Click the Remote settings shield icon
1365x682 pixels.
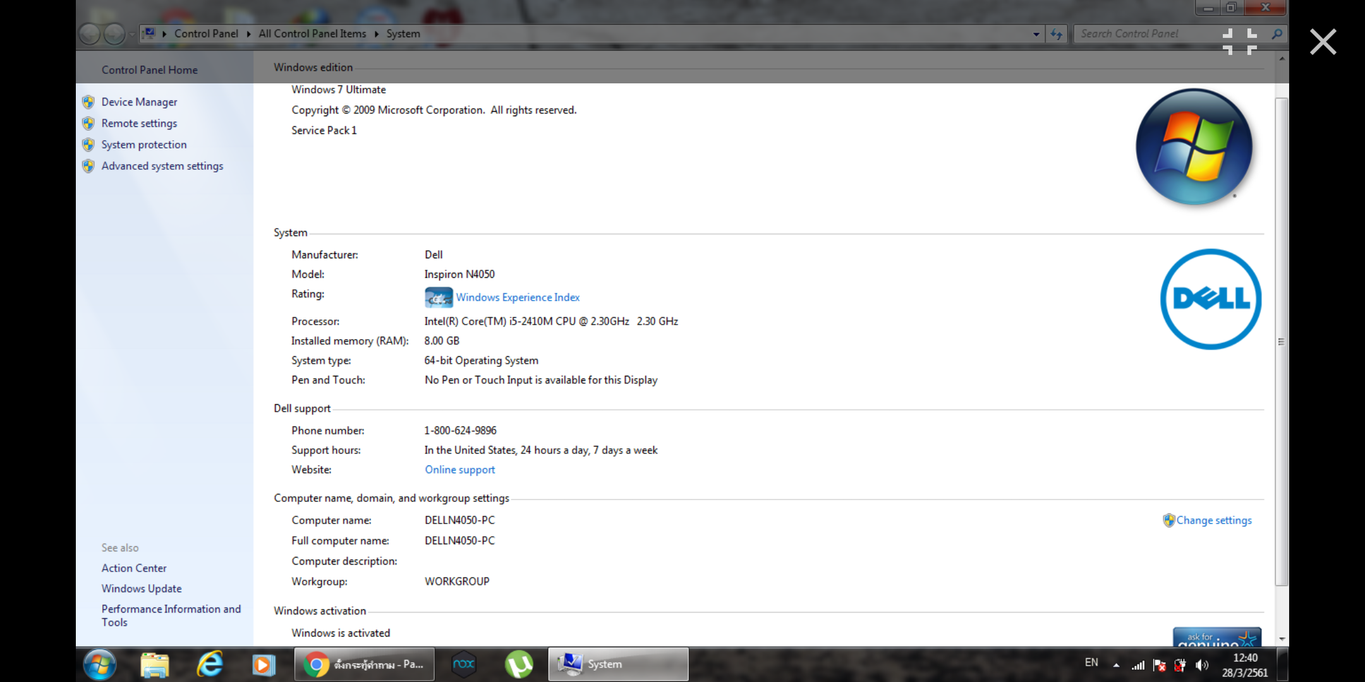[x=88, y=123]
